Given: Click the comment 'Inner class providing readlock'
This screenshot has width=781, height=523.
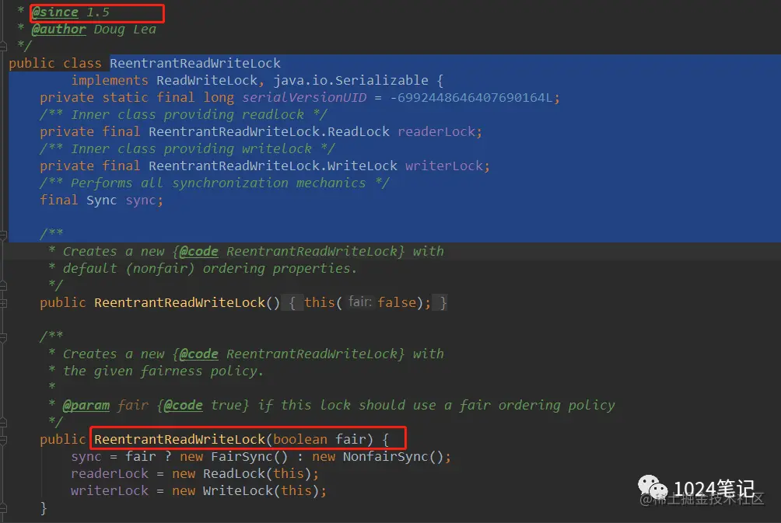Looking at the screenshot, I should (x=187, y=114).
